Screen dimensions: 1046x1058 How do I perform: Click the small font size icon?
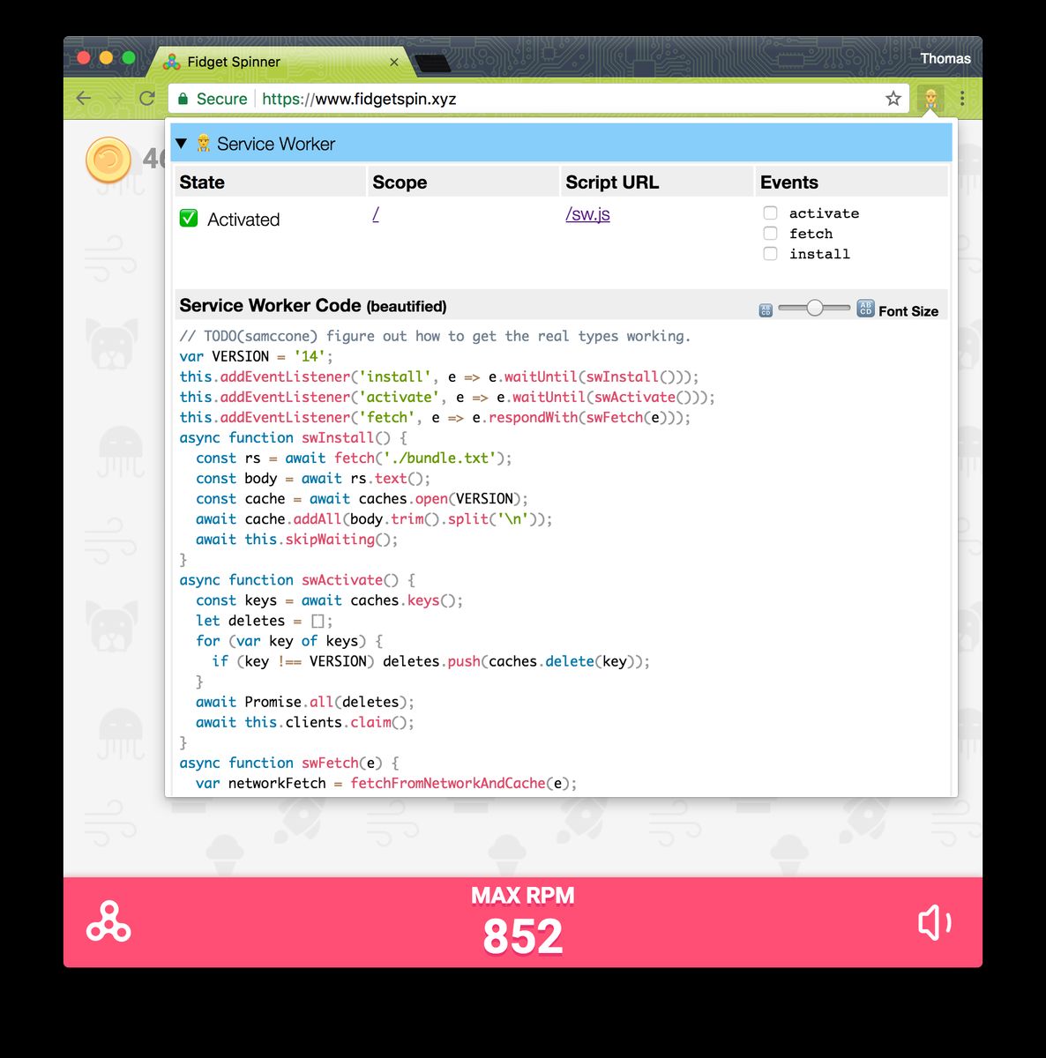(766, 310)
